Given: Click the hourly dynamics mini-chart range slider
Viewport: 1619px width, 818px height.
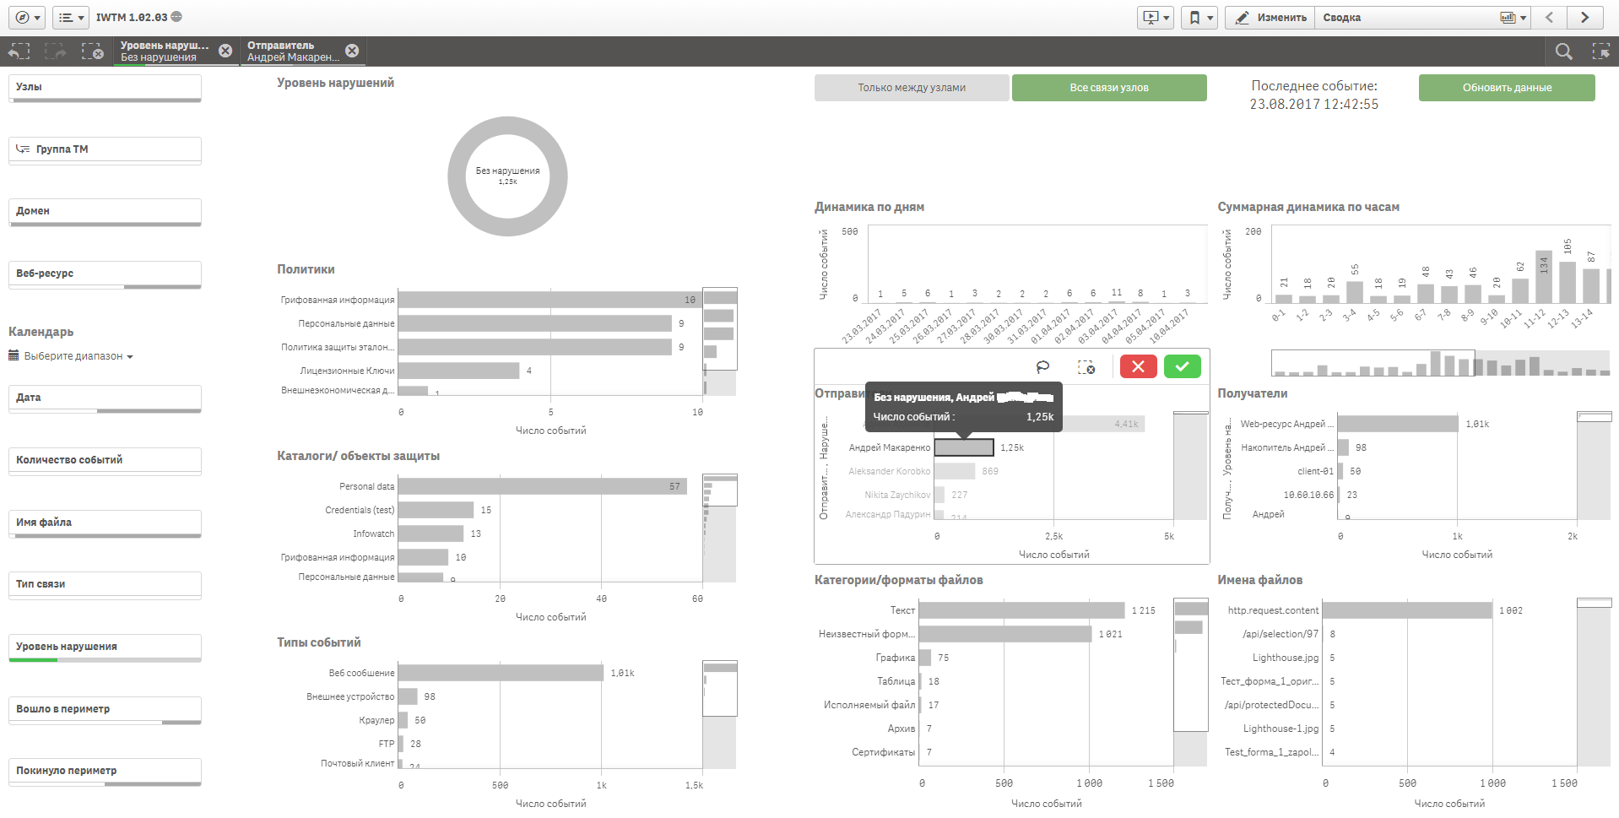Looking at the screenshot, I should point(1373,363).
